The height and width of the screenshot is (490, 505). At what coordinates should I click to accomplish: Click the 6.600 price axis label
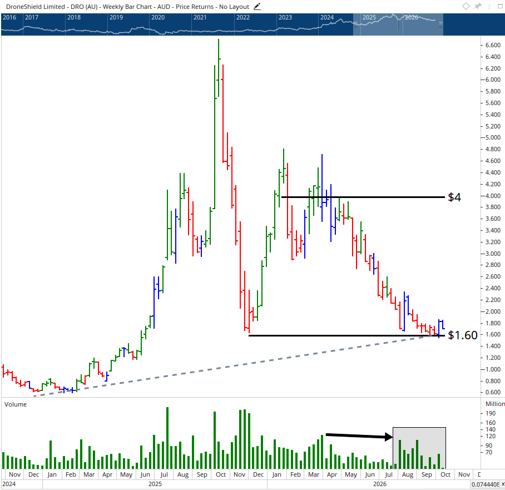point(493,45)
